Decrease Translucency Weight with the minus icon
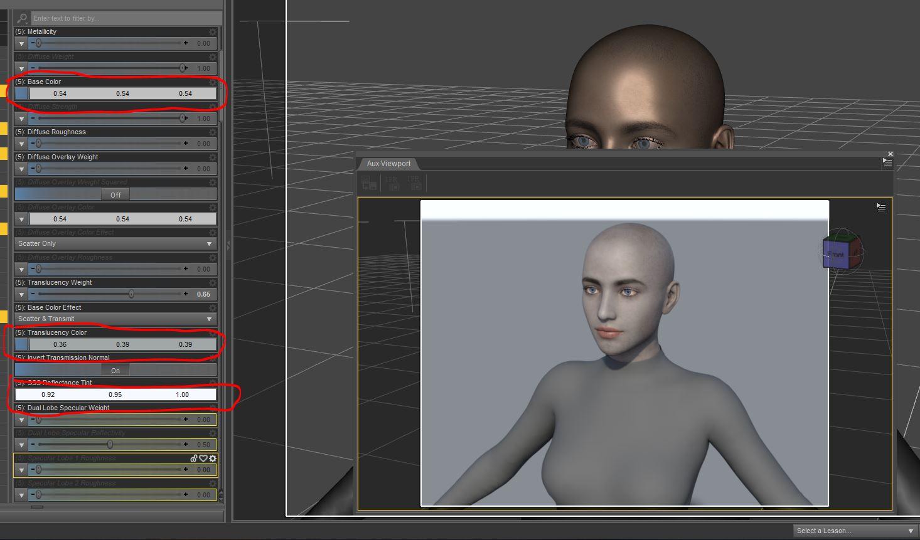 point(33,294)
